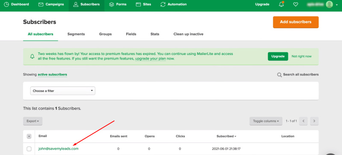Click the Opens column header
The image size is (342, 155).
tap(150, 136)
